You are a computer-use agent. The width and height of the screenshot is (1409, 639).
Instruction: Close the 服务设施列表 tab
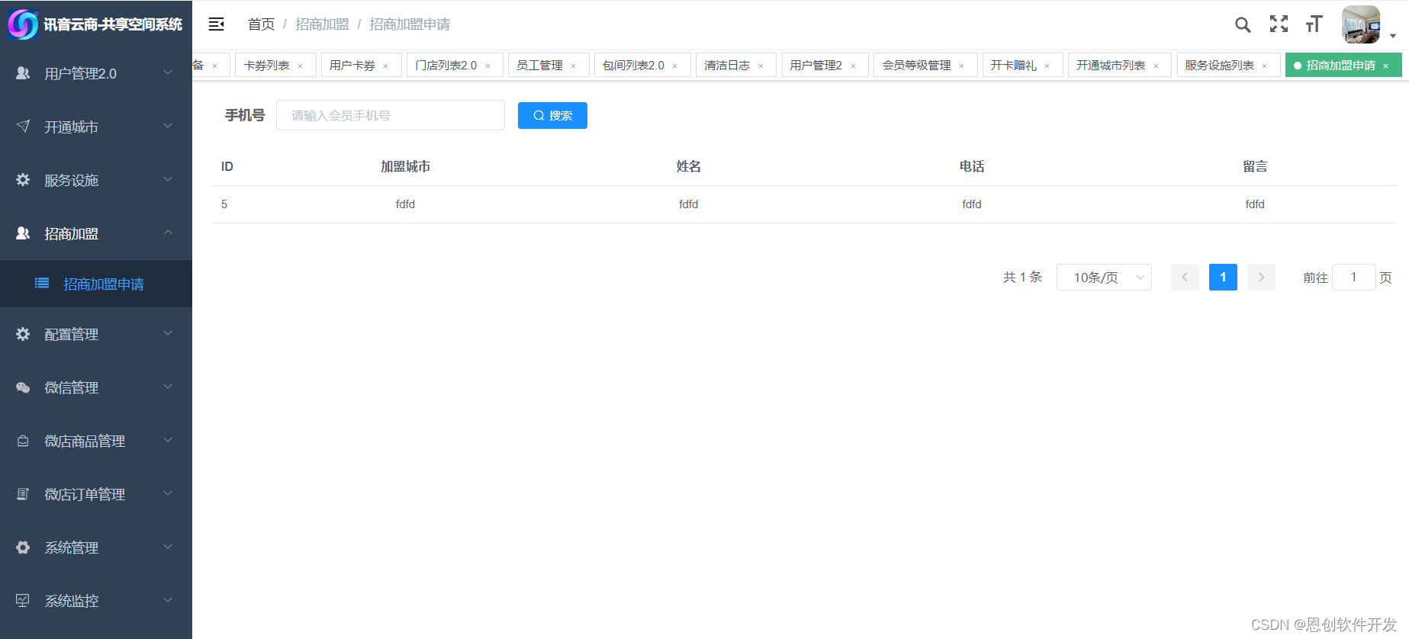1265,66
